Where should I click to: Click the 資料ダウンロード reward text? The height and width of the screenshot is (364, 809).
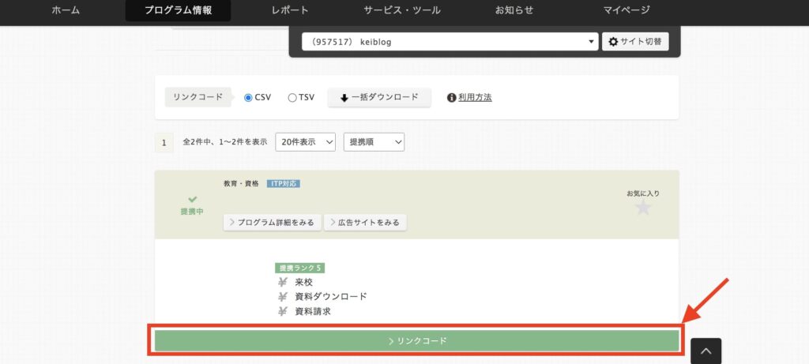[331, 296]
